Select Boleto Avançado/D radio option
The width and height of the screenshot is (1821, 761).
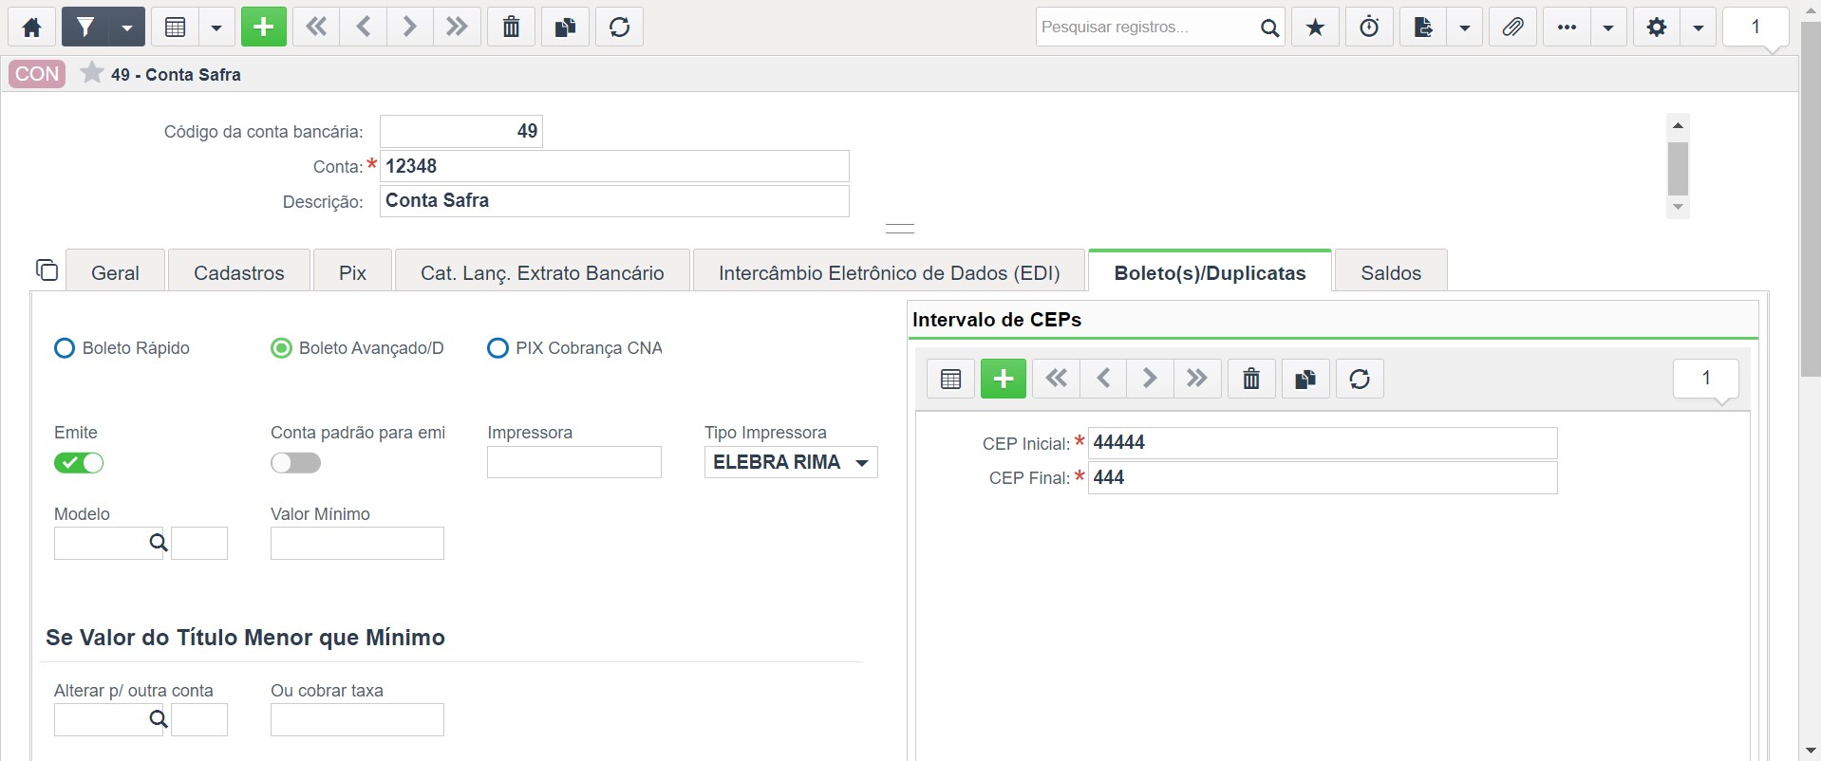pos(281,348)
